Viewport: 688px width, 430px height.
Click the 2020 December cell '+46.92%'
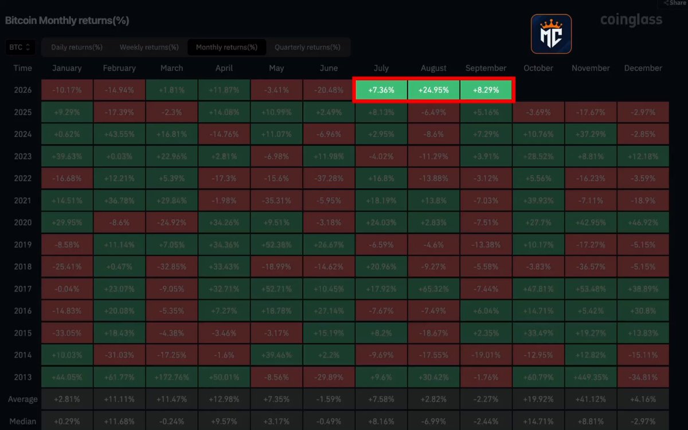(643, 221)
